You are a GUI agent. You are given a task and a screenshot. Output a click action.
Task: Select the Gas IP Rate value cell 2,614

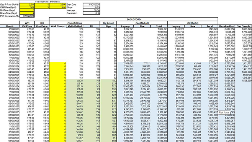click(27, 5)
